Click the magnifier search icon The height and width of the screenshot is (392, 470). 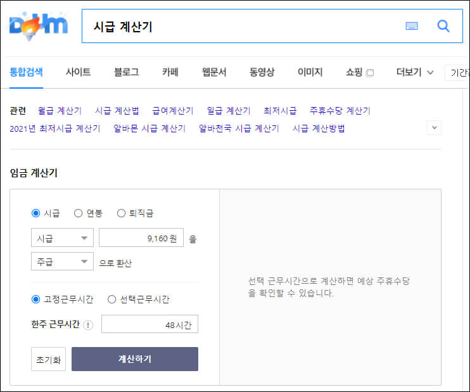coord(443,26)
